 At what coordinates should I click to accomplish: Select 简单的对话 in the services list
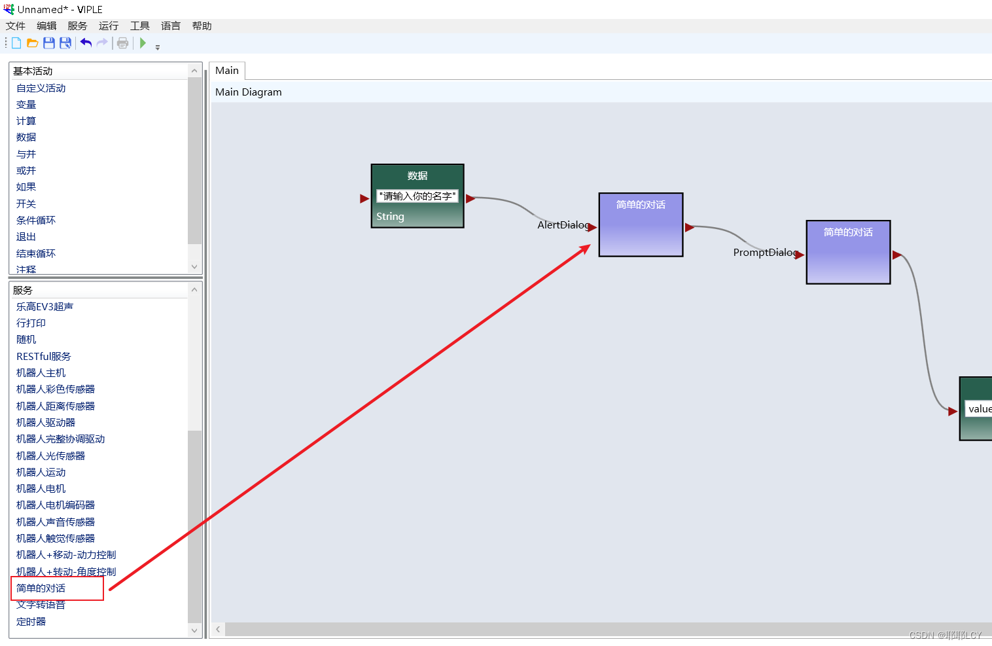[41, 588]
